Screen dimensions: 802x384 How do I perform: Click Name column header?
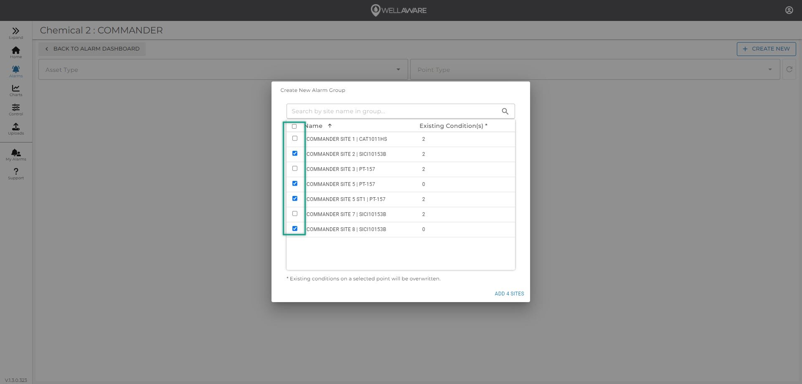314,126
